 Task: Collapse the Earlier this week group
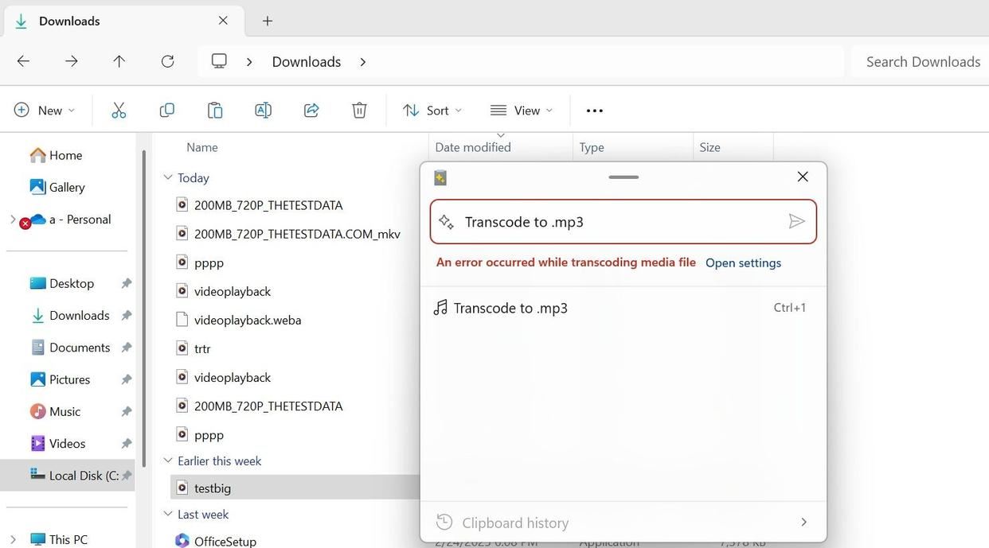click(167, 461)
